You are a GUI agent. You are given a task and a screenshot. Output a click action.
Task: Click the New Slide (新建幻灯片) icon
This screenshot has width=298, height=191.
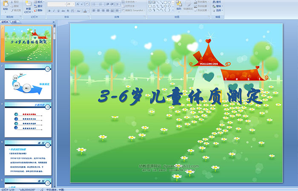pyautogui.click(x=29, y=3)
